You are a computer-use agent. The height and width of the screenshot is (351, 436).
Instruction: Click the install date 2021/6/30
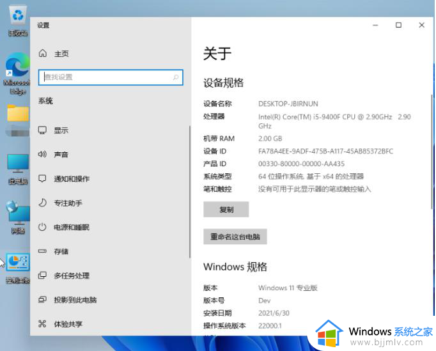274,313
